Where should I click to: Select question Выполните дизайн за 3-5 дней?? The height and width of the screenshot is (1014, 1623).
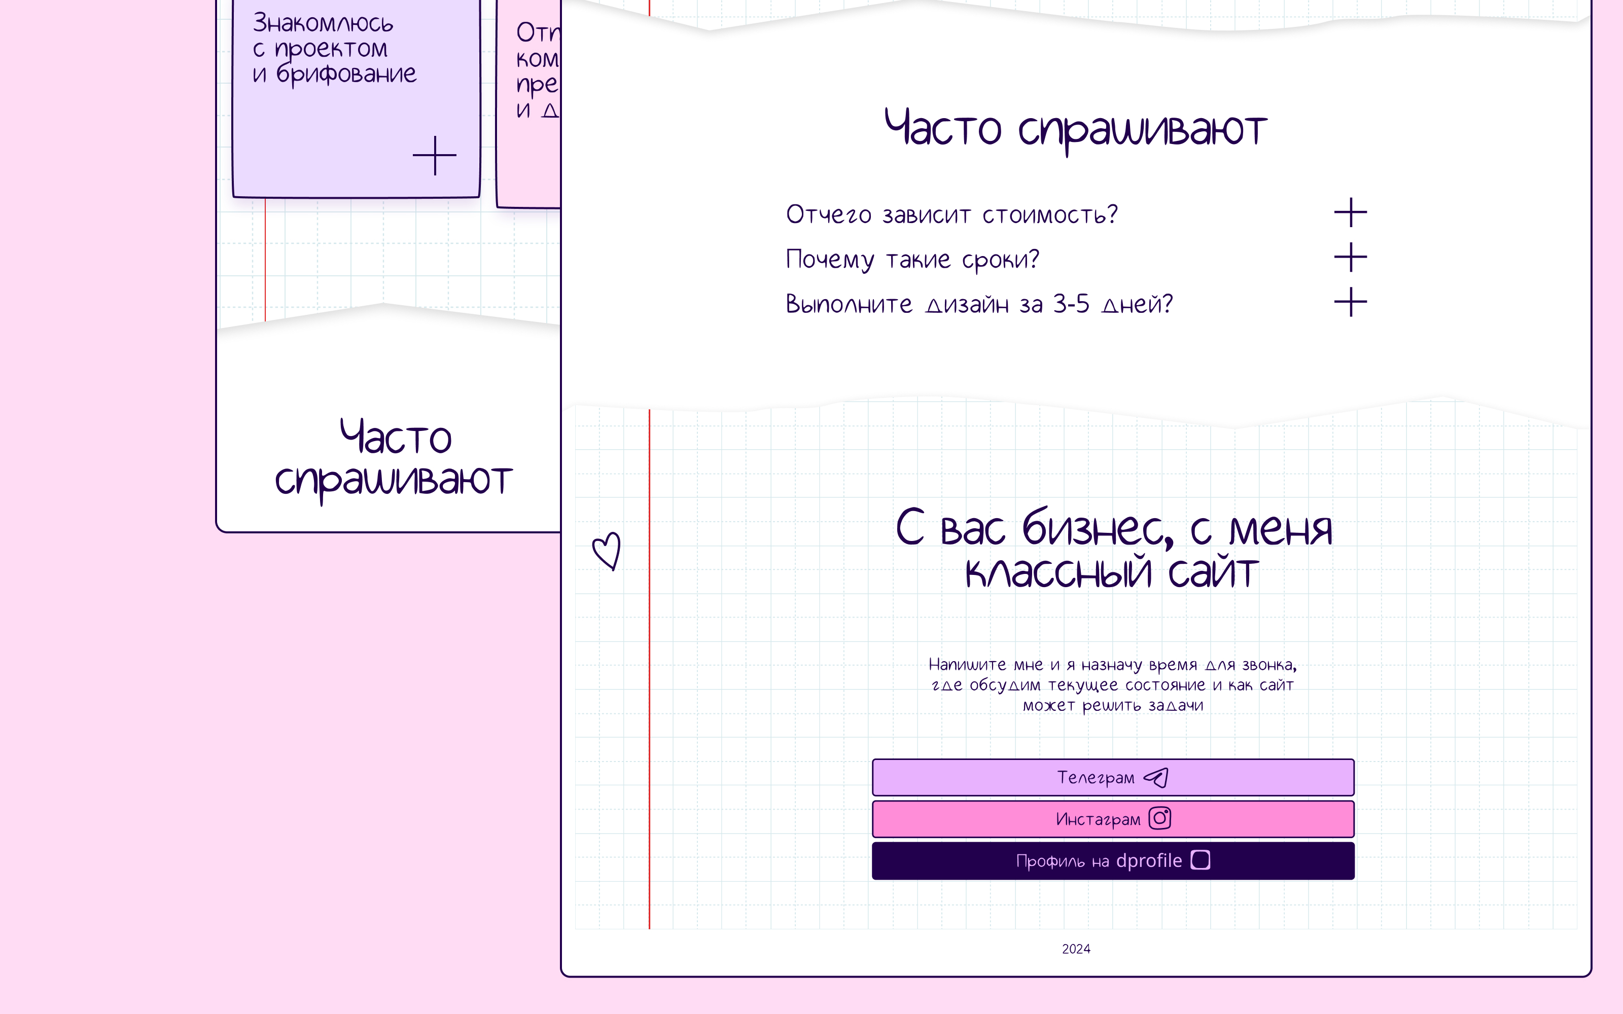point(979,305)
